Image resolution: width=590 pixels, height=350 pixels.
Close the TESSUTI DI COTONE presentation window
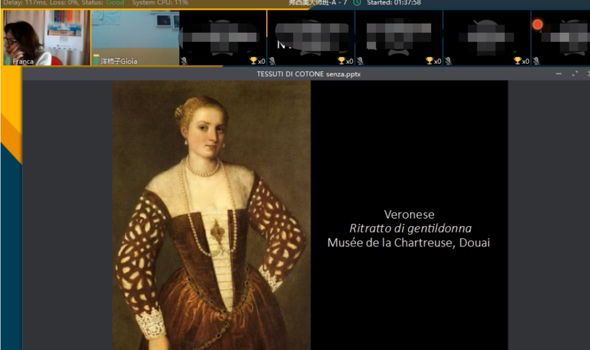click(x=588, y=74)
